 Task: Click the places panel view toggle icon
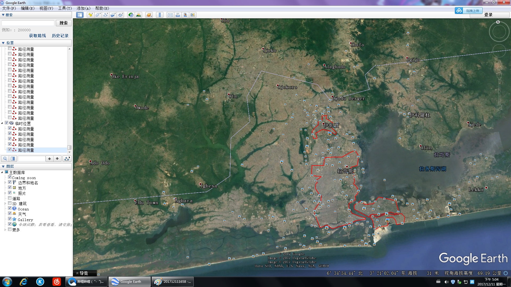pyautogui.click(x=13, y=159)
